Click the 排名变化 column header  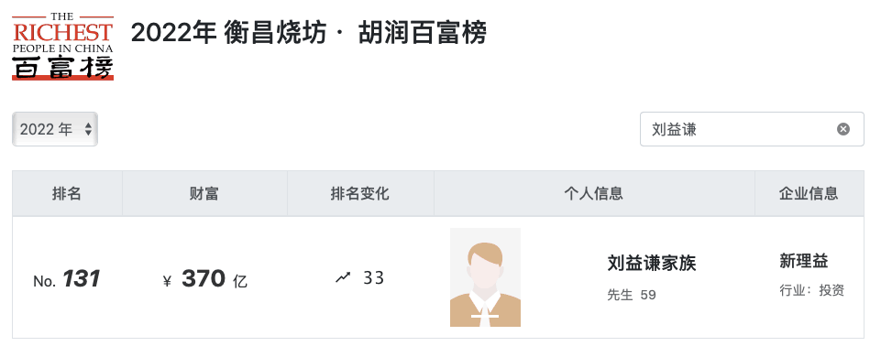coord(360,194)
